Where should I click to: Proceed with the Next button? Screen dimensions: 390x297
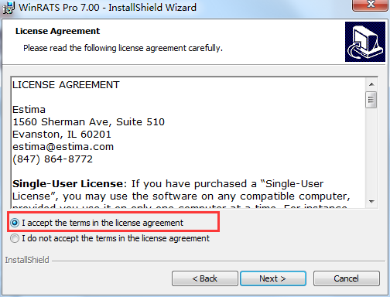(273, 278)
